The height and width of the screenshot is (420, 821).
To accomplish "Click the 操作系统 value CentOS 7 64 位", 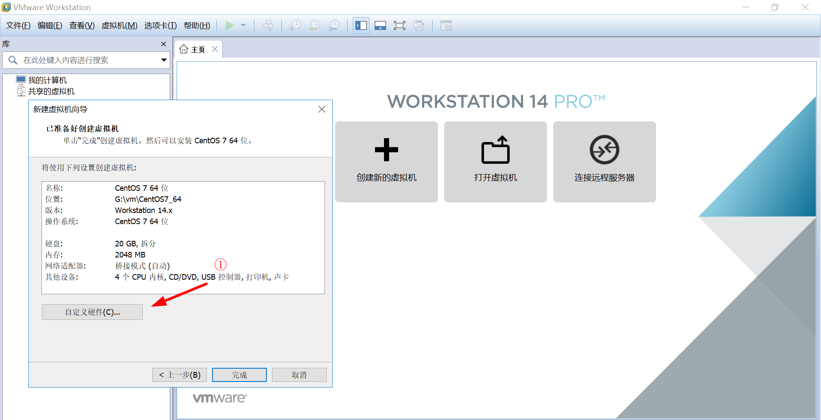I will [142, 222].
